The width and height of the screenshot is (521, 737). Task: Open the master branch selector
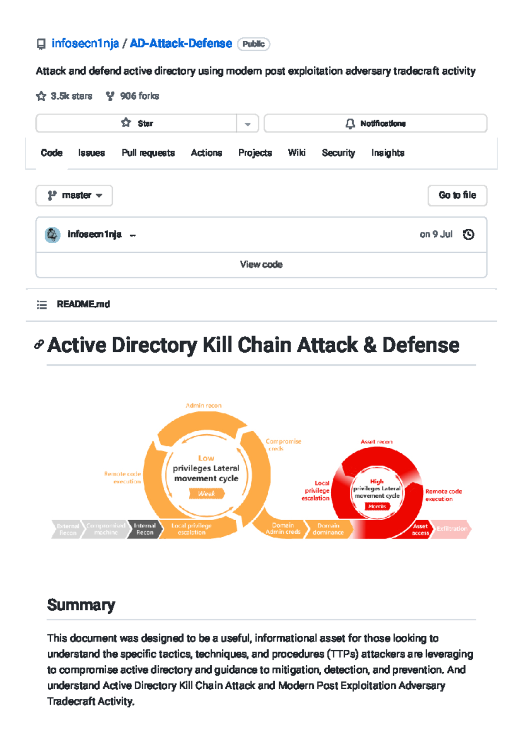point(74,195)
